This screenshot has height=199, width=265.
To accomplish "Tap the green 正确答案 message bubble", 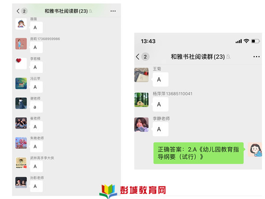I will (x=198, y=153).
